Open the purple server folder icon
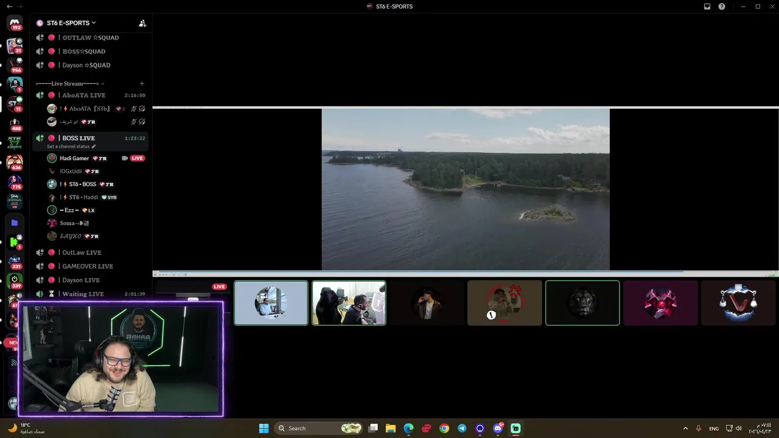 [15, 223]
